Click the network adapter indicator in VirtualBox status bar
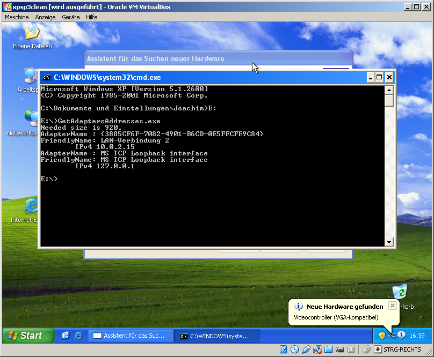This screenshot has width=434, height=357. pyautogui.click(x=317, y=349)
